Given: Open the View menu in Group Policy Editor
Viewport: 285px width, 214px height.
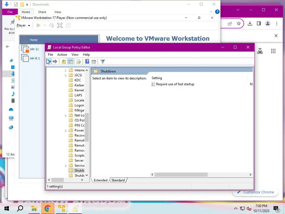Looking at the screenshot, I should [75, 55].
